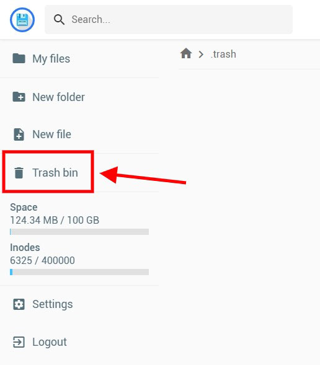
Task: Click the Space usage progress bar
Action: coord(79,232)
